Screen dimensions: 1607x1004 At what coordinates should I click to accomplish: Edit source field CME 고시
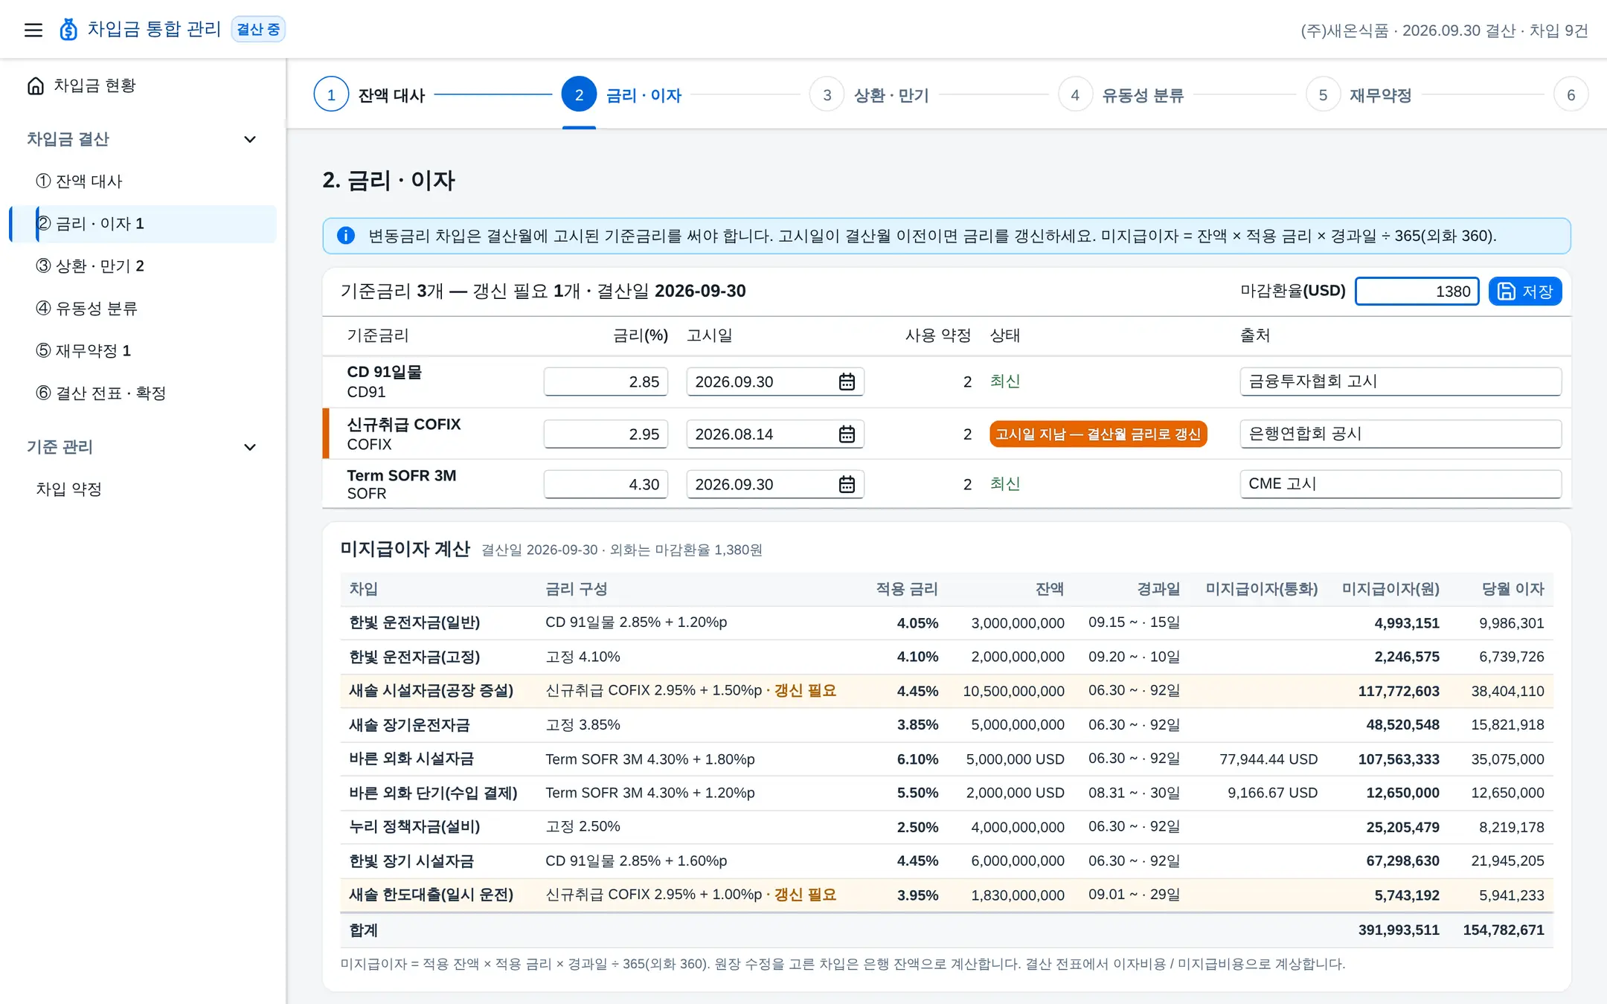tap(1400, 484)
